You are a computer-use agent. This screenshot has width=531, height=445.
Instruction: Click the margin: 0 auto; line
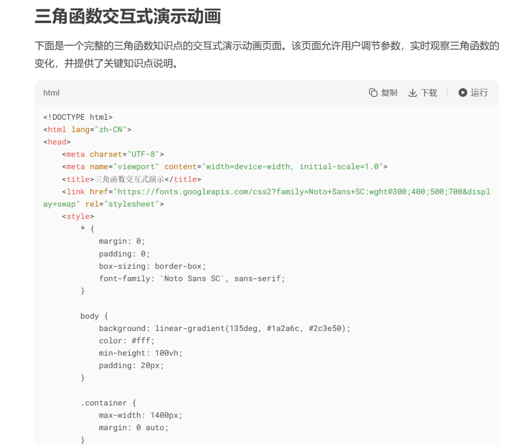point(134,428)
